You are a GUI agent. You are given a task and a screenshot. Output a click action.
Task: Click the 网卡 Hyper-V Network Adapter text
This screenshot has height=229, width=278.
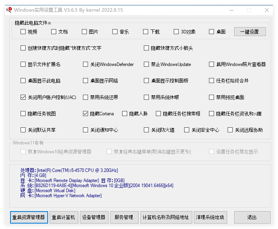point(61,196)
